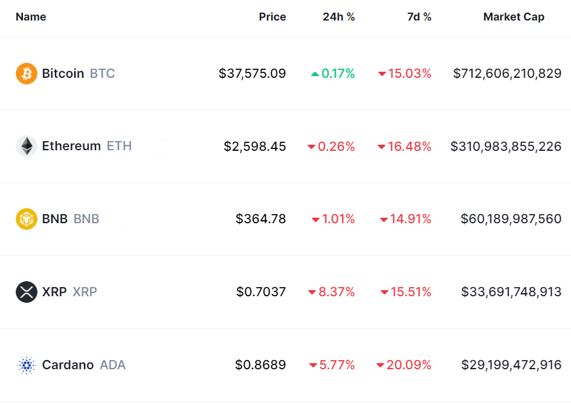Image resolution: width=571 pixels, height=403 pixels.
Task: Click Bitcoin market cap value
Action: (507, 74)
